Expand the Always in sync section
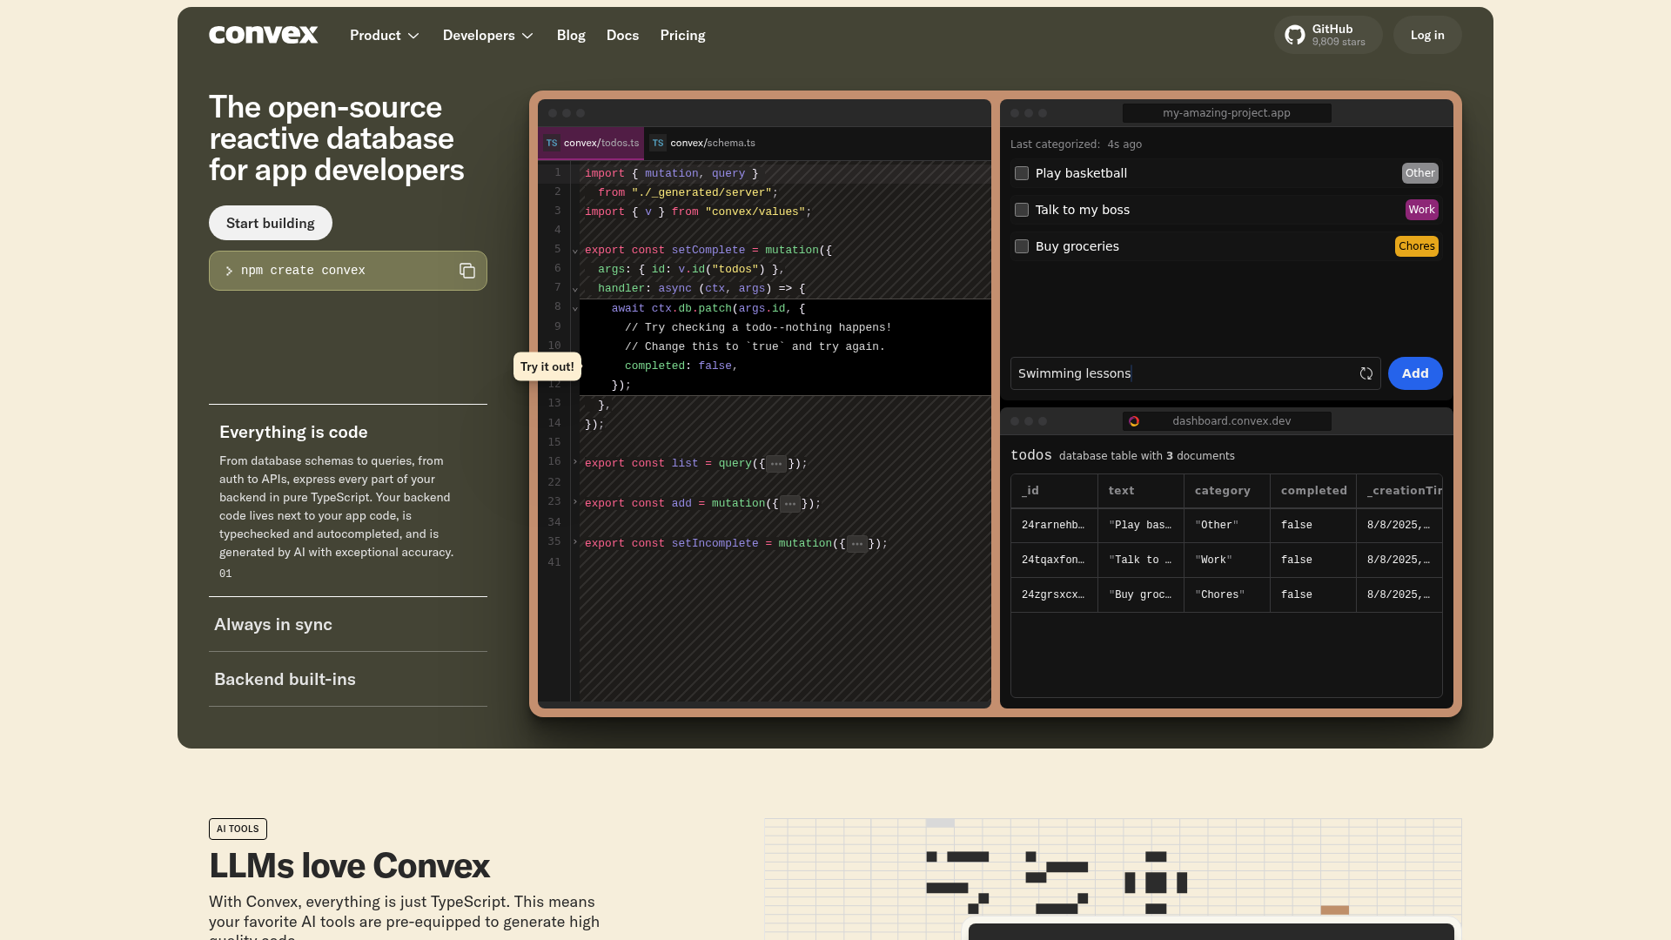 272,624
